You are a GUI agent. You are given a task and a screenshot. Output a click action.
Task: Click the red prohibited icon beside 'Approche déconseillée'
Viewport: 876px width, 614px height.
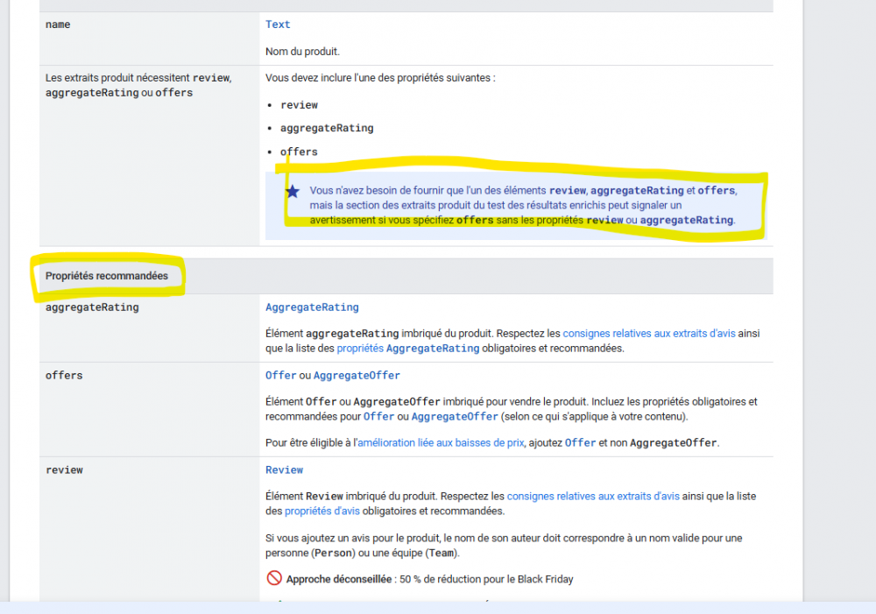pos(273,578)
